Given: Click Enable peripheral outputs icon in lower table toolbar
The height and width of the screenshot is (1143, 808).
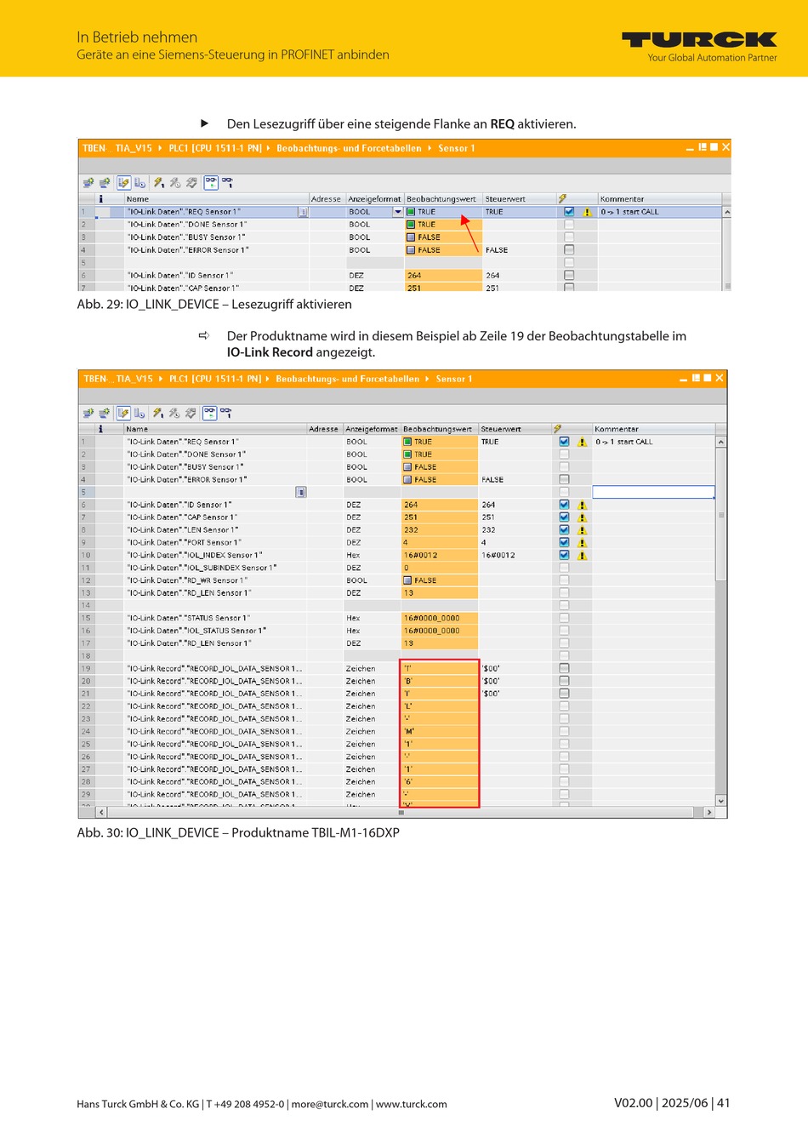Looking at the screenshot, I should click(x=191, y=413).
